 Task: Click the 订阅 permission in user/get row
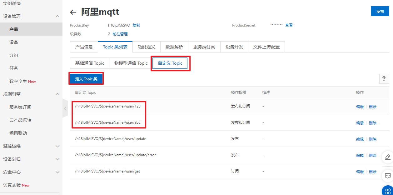tap(235, 171)
